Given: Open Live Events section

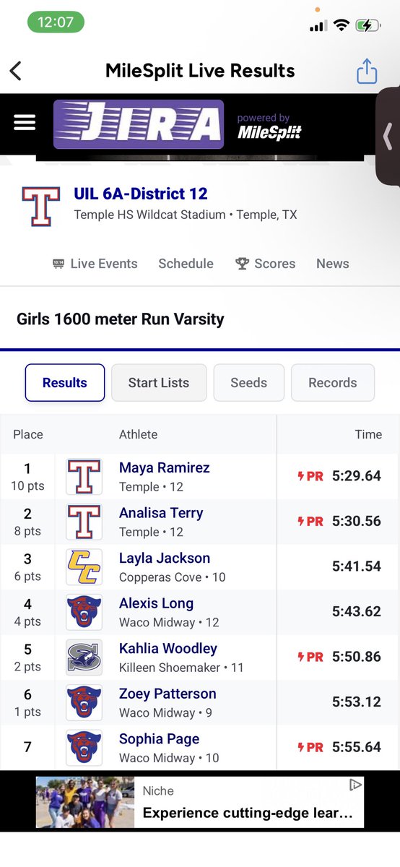Looking at the screenshot, I should pyautogui.click(x=95, y=264).
